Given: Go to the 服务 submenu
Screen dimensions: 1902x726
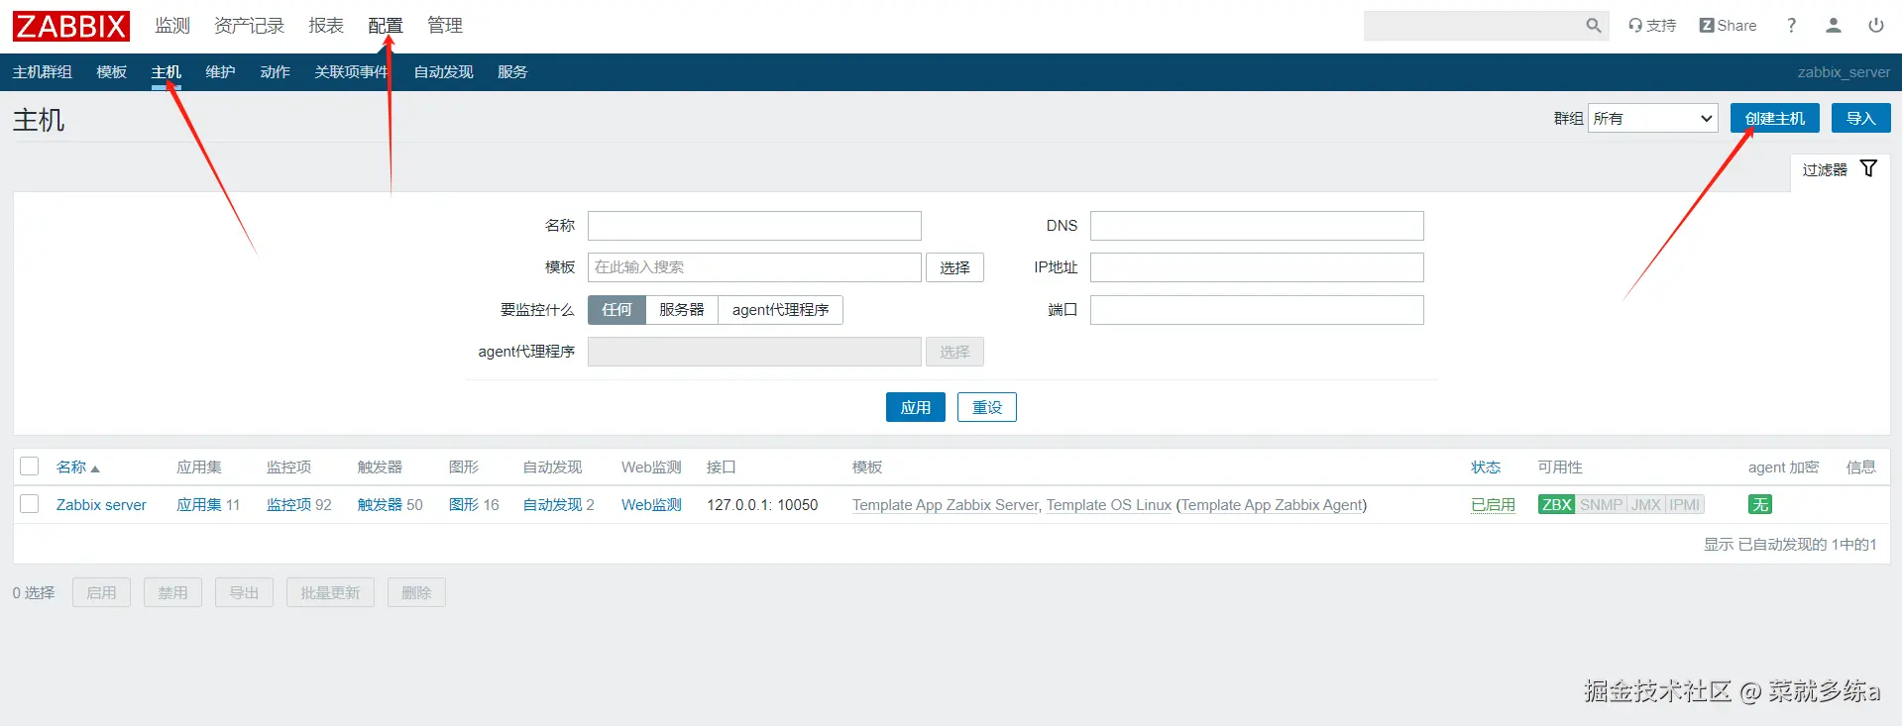Looking at the screenshot, I should 512,72.
